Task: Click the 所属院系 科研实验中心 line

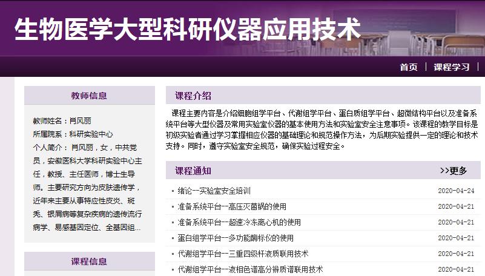Action: click(73, 134)
